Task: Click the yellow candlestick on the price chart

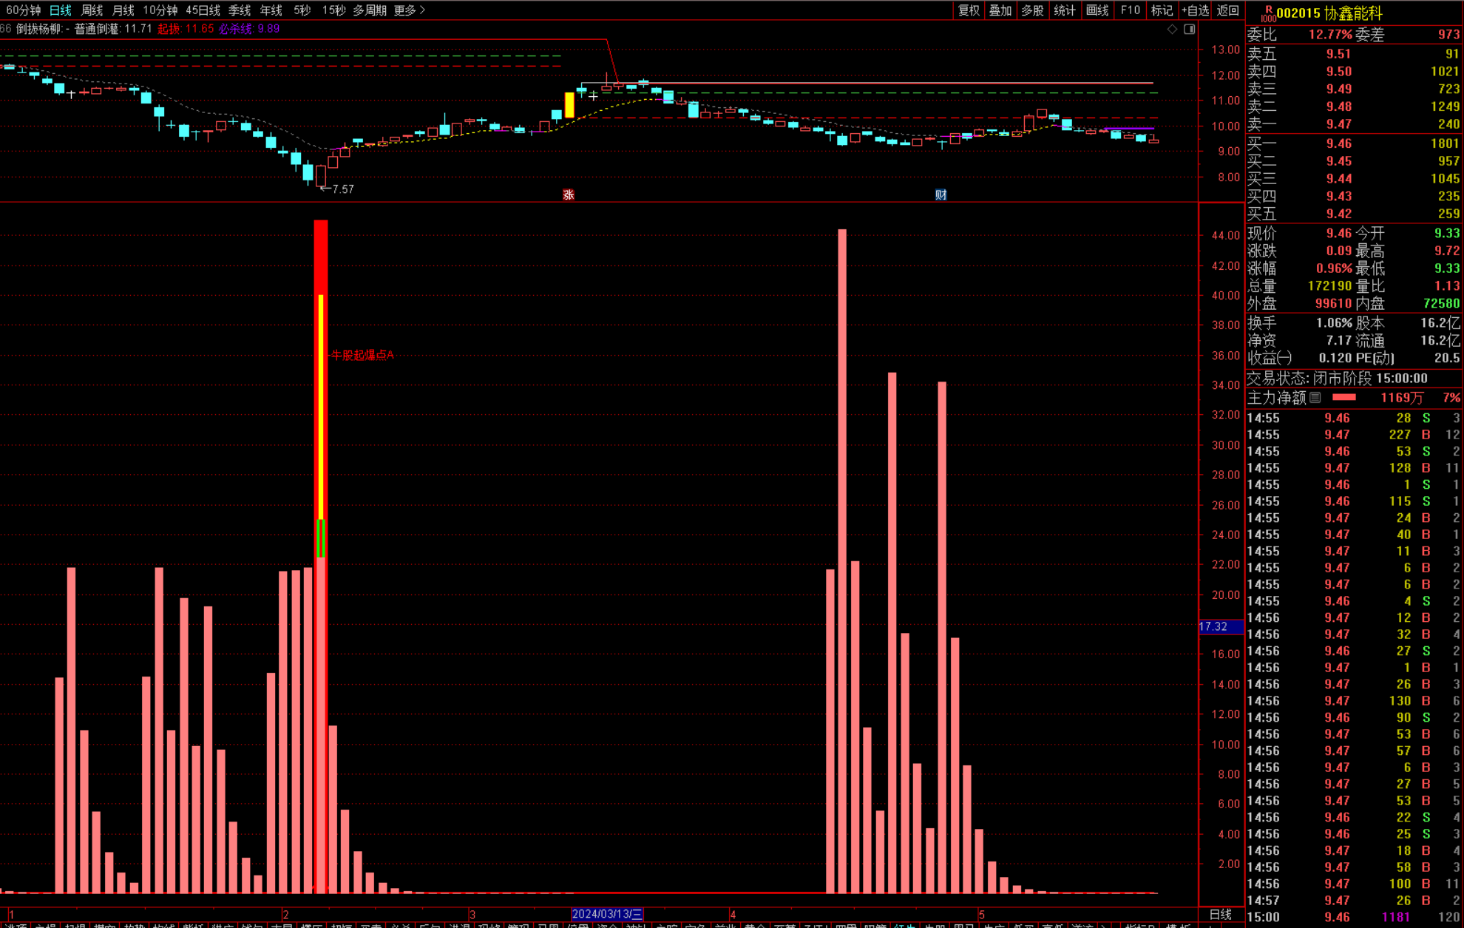Action: (569, 104)
